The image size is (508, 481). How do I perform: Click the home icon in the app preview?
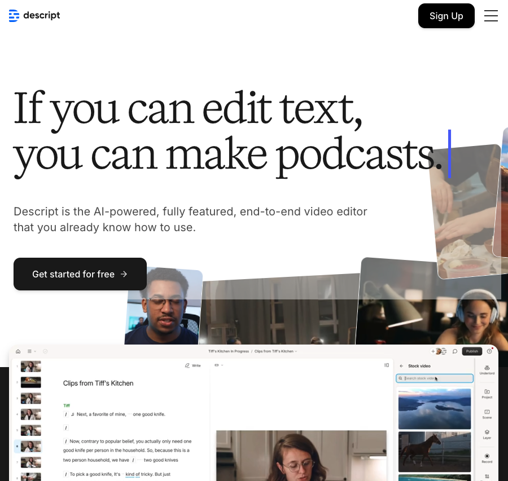(18, 351)
